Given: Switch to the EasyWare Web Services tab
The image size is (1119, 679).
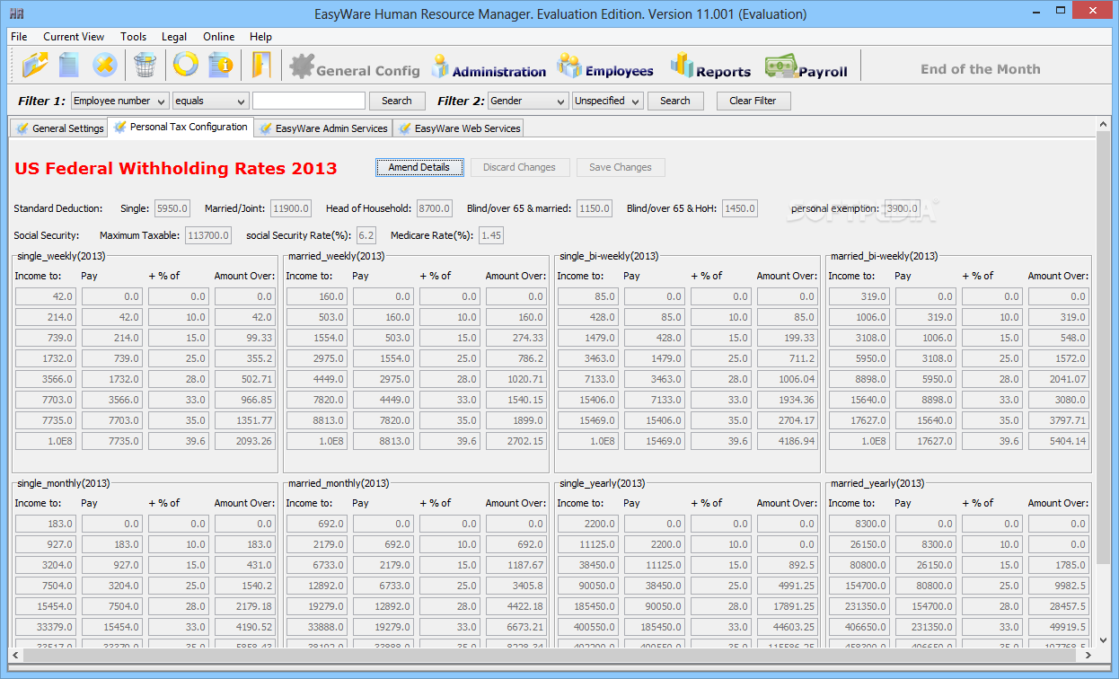Looking at the screenshot, I should pyautogui.click(x=458, y=128).
